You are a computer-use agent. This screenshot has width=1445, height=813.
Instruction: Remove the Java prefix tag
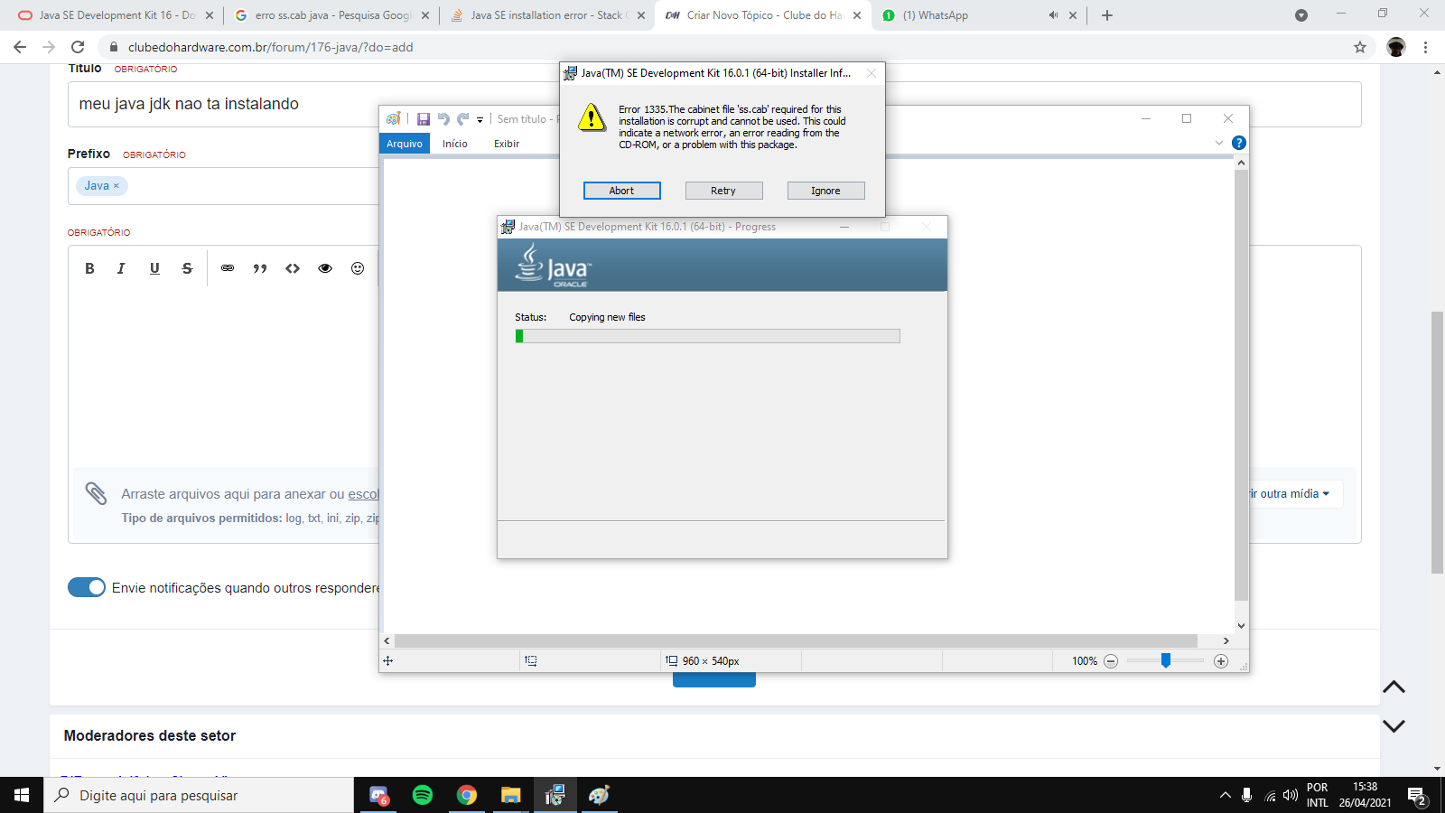pos(116,186)
